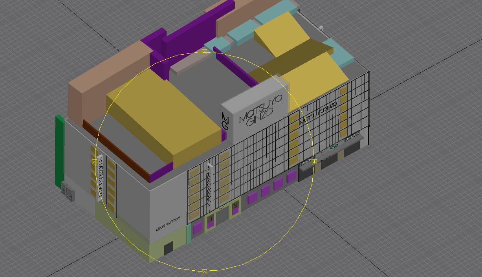Click the LOUIS VUITTON text on the corner wall

point(168,224)
